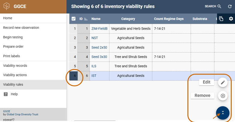Click the Remove label button

click(202, 96)
